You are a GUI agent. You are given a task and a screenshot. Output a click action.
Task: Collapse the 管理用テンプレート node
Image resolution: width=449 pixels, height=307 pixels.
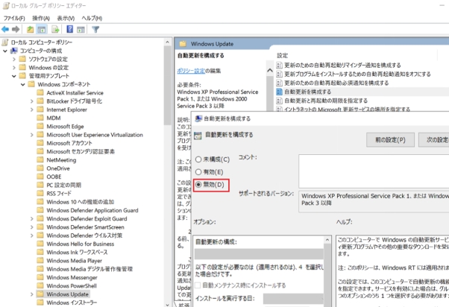[x=14, y=76]
